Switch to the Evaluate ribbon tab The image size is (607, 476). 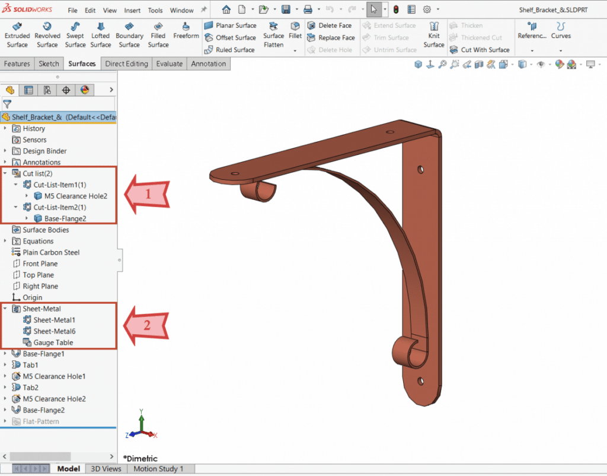click(170, 63)
